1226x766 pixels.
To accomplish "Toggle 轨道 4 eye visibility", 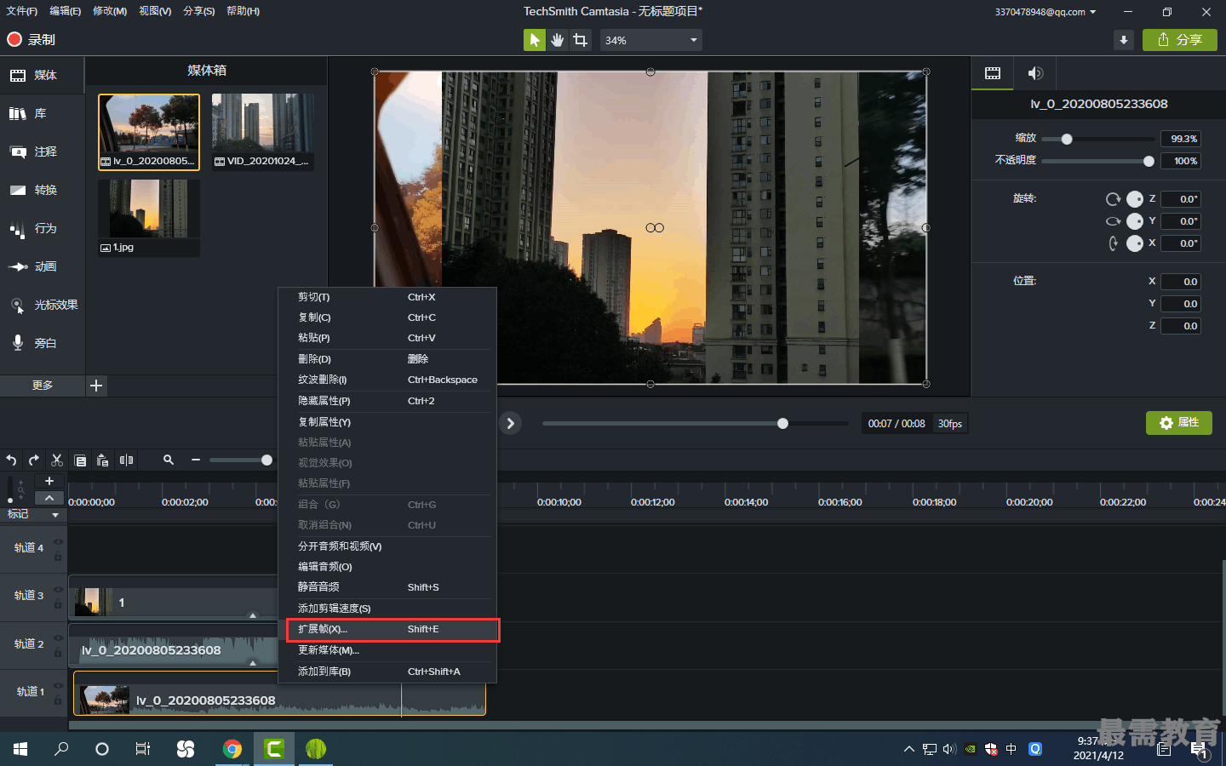I will (58, 542).
